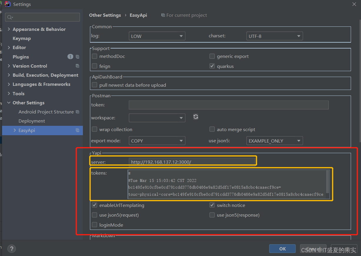This screenshot has height=256, width=361.
Task: Expand Languages & Frameworks node
Action: click(9, 84)
